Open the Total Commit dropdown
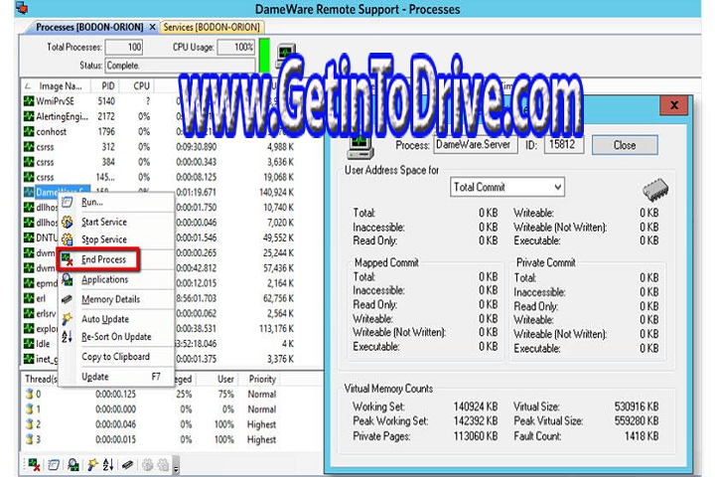715x477 pixels. tap(507, 187)
